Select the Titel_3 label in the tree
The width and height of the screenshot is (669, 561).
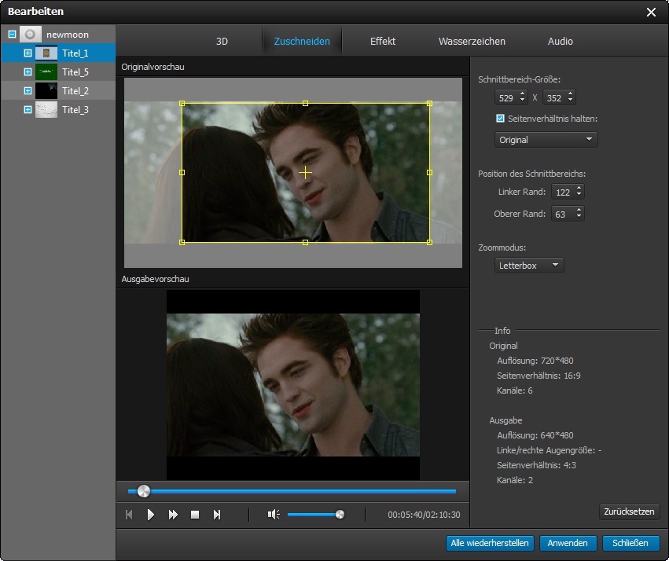point(75,109)
